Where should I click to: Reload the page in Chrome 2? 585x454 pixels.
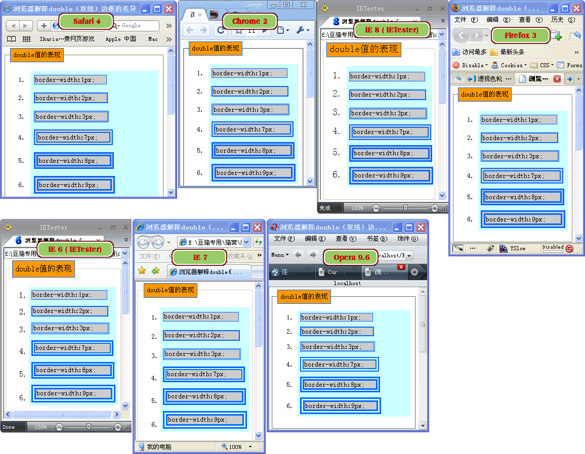pyautogui.click(x=221, y=30)
